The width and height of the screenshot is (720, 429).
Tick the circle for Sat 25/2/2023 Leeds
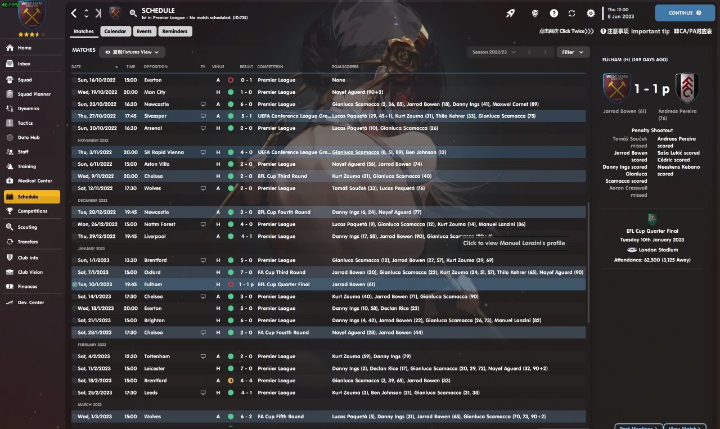coord(75,393)
